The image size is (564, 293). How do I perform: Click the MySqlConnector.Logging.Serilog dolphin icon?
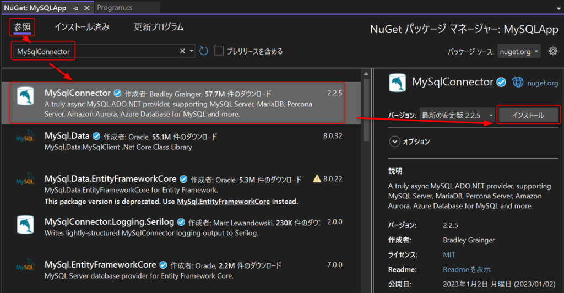pos(25,225)
